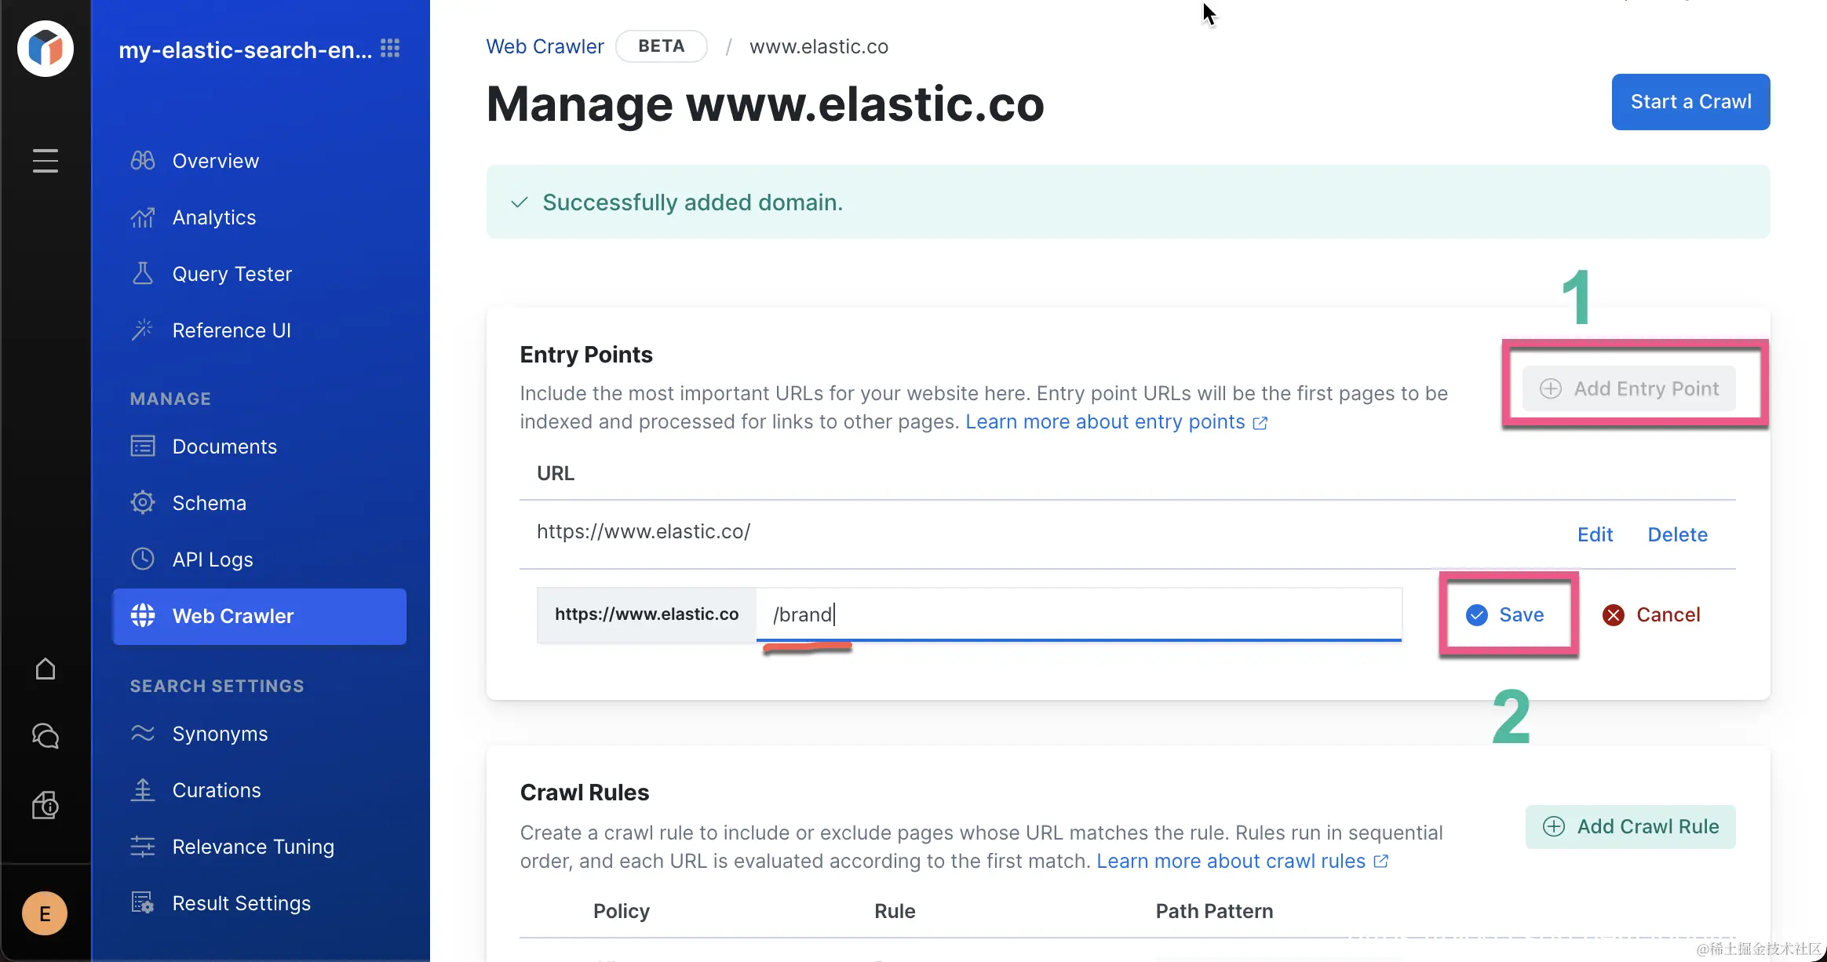Click the Overview binoculars icon

point(142,161)
